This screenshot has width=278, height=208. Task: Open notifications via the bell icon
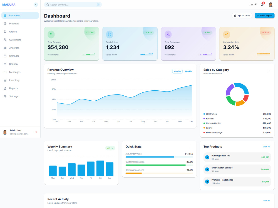tap(262, 5)
